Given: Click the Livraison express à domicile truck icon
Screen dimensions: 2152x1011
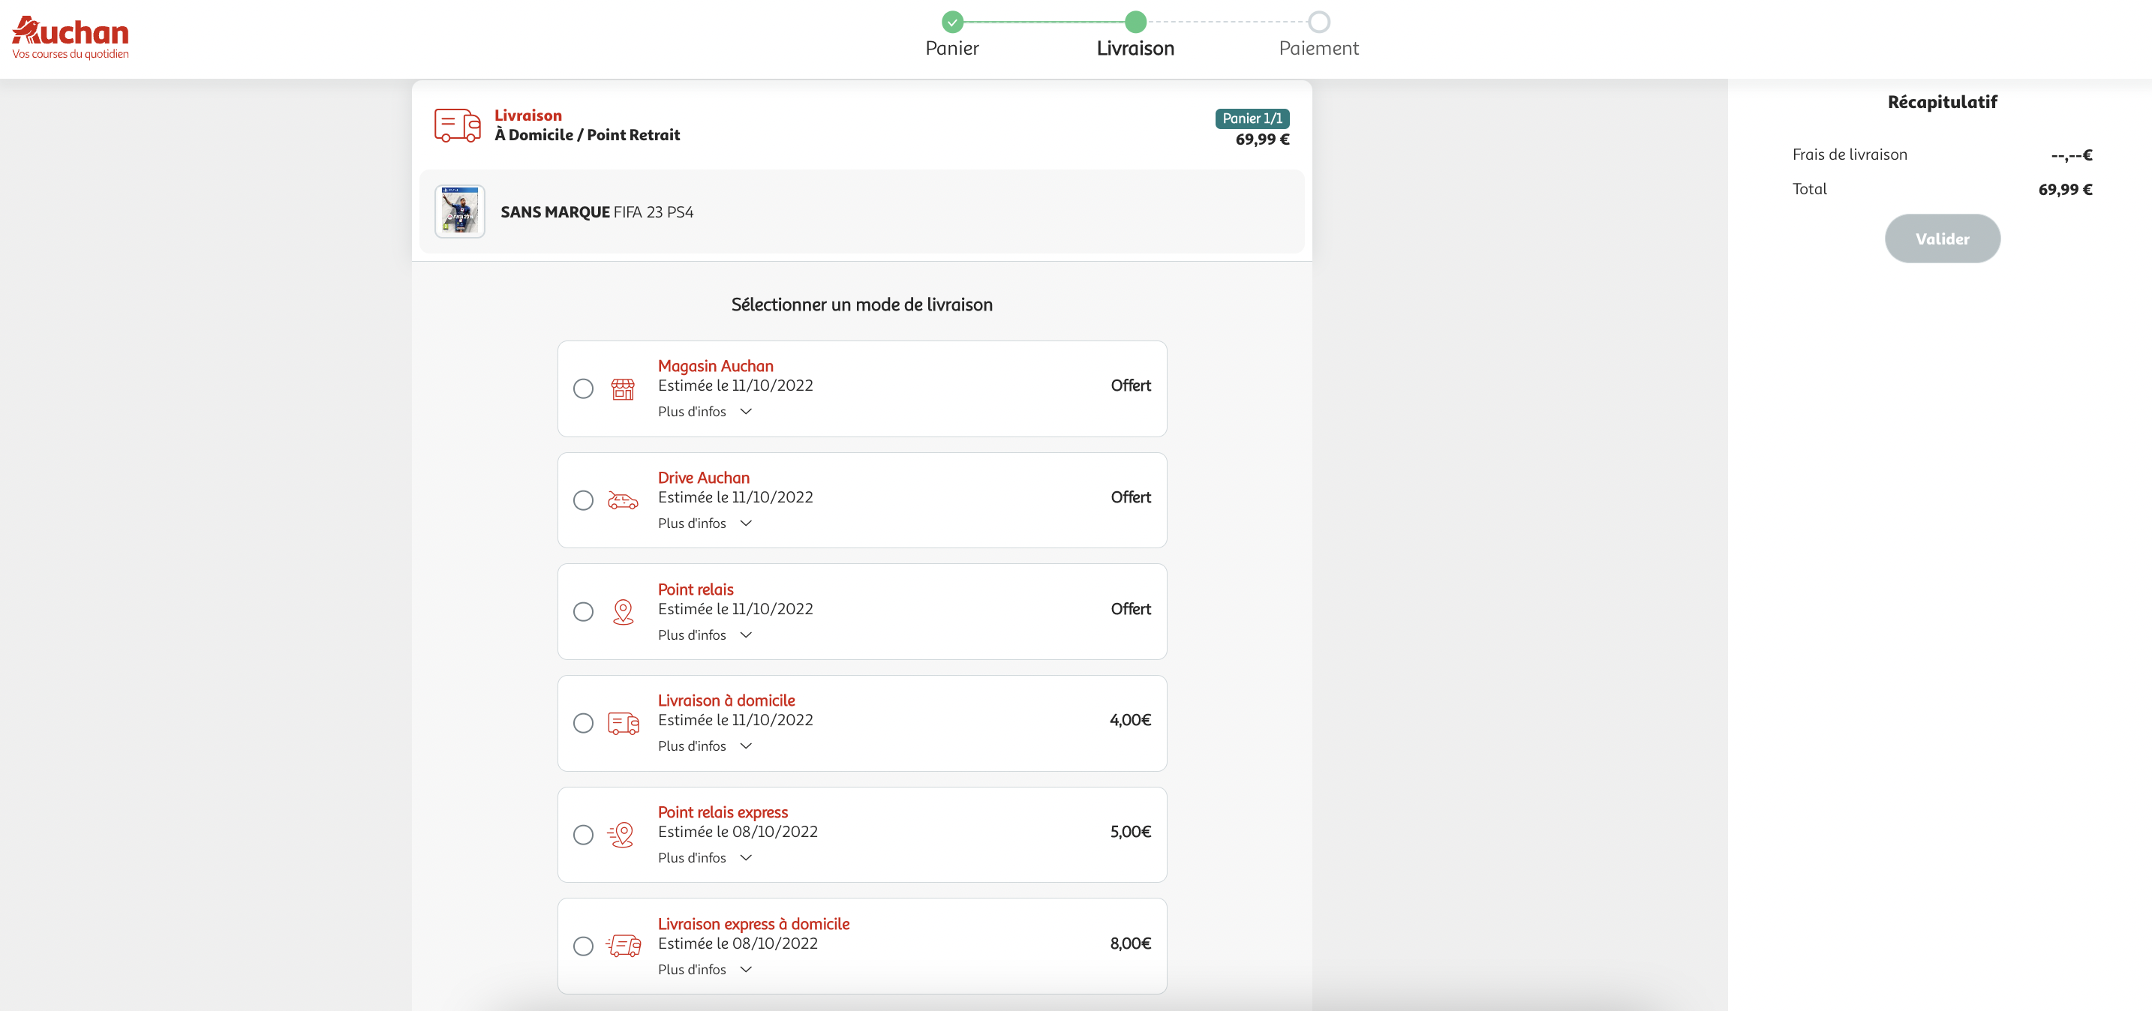Looking at the screenshot, I should (x=624, y=946).
